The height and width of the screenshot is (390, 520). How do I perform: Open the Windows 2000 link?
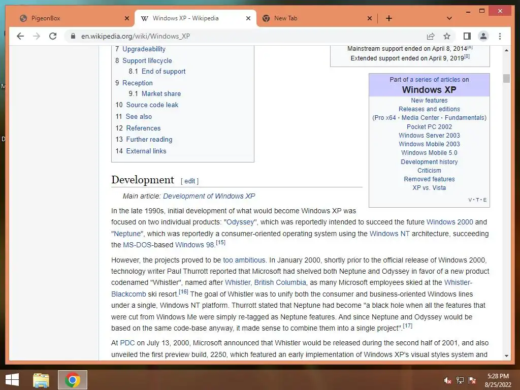coord(450,222)
